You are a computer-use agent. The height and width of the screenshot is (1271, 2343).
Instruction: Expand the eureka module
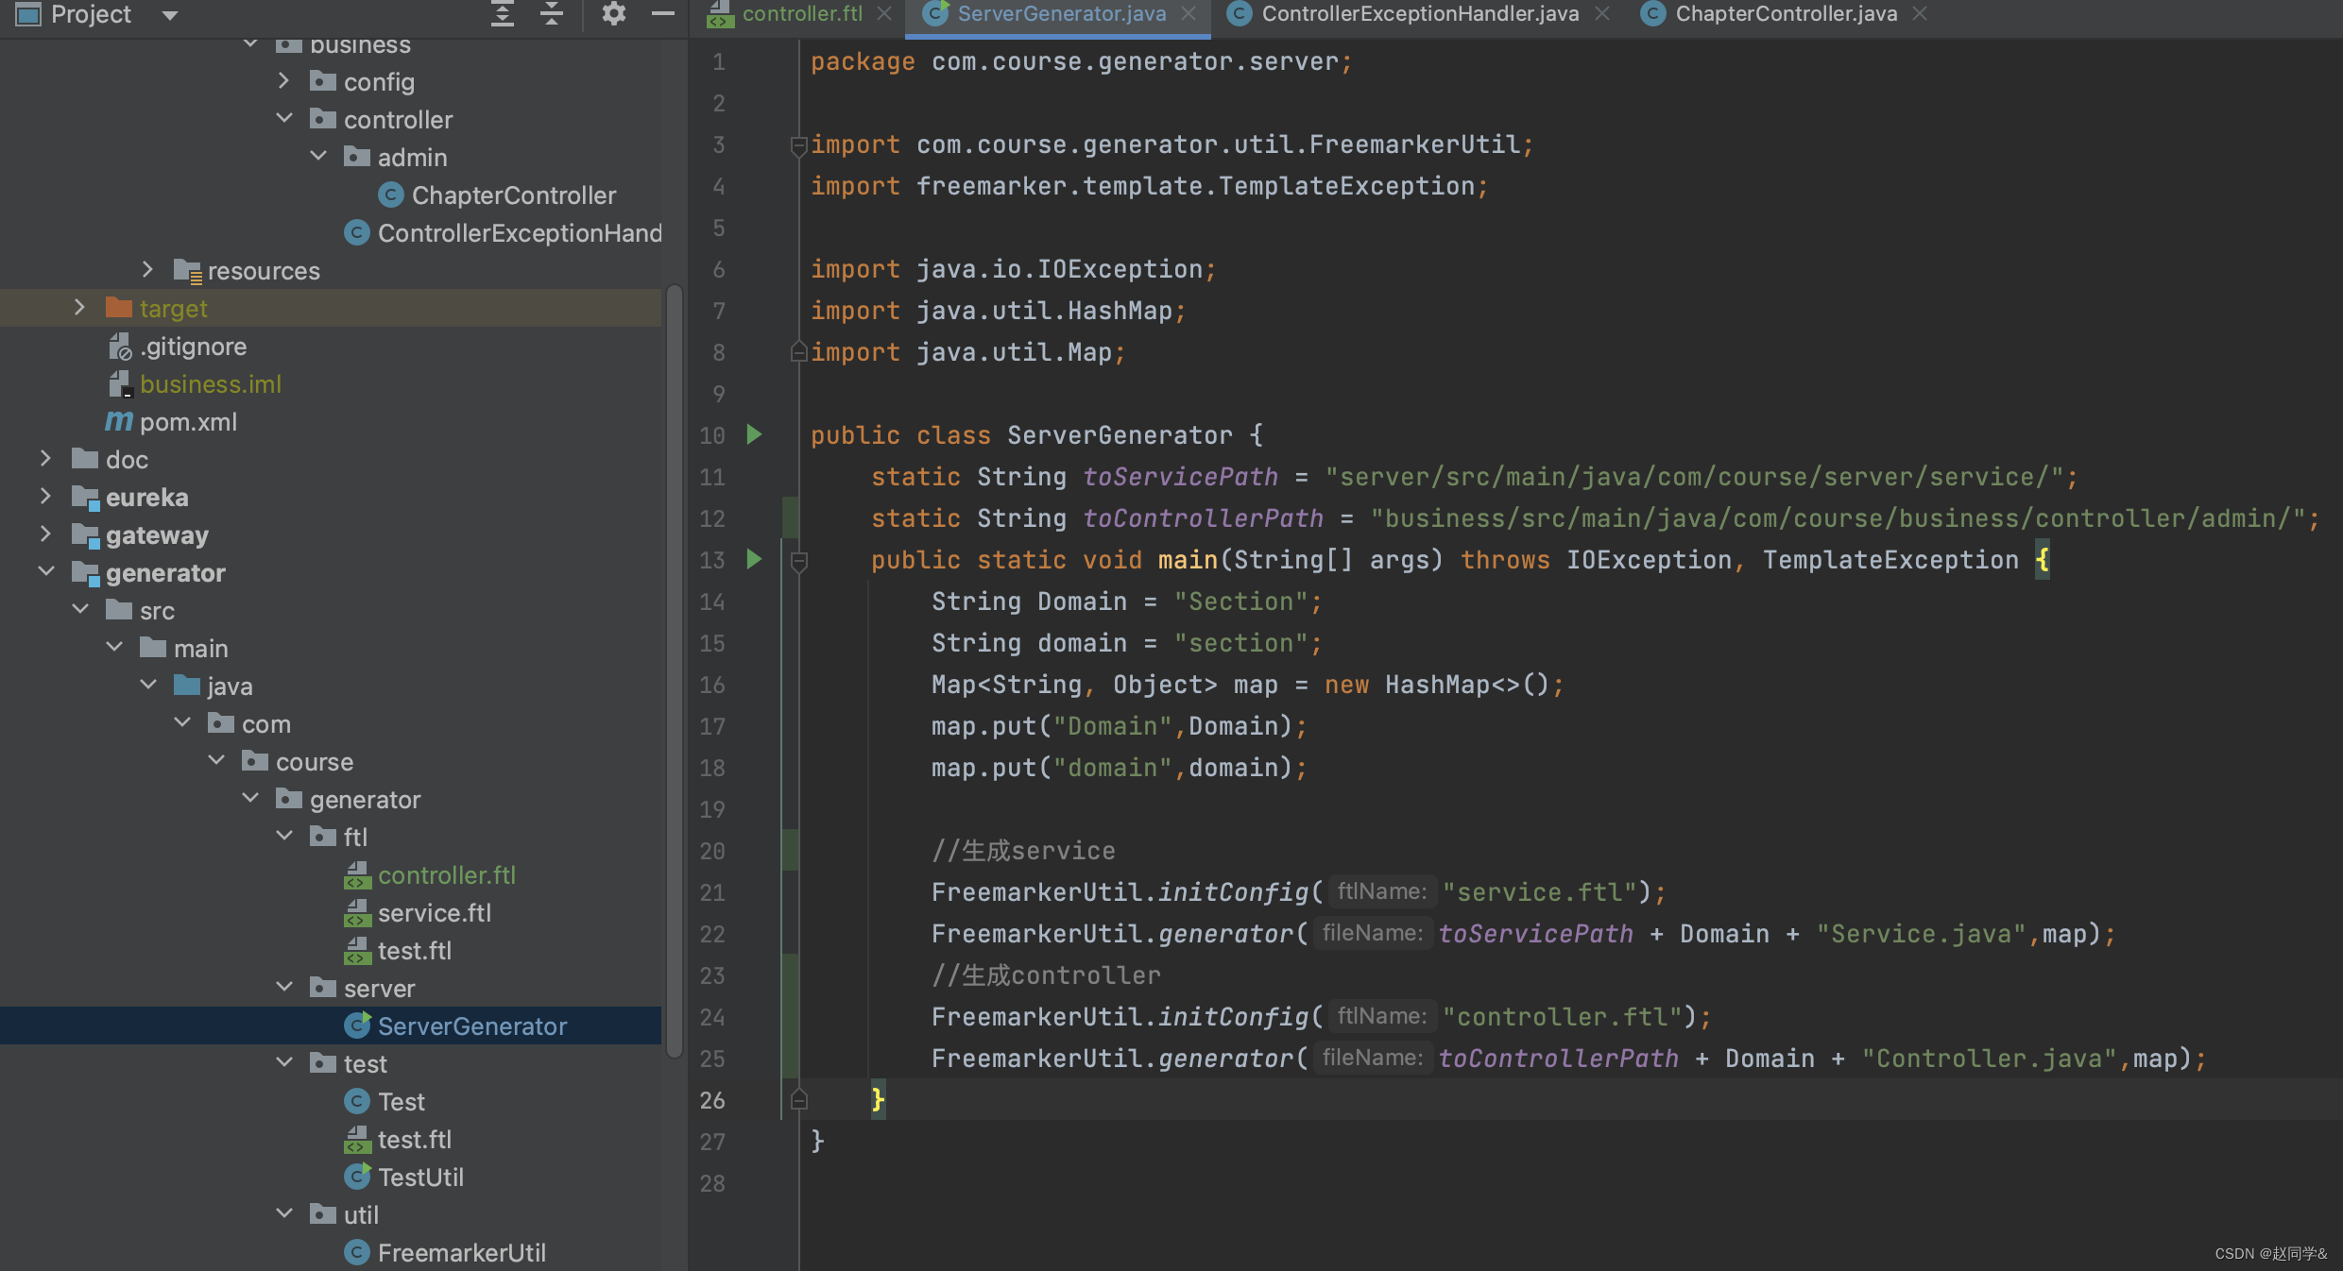(45, 497)
